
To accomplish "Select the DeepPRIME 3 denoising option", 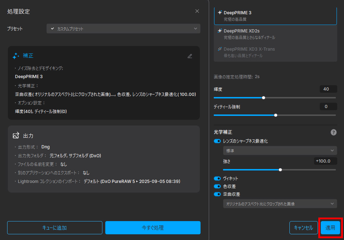I will pyautogui.click(x=275, y=16).
